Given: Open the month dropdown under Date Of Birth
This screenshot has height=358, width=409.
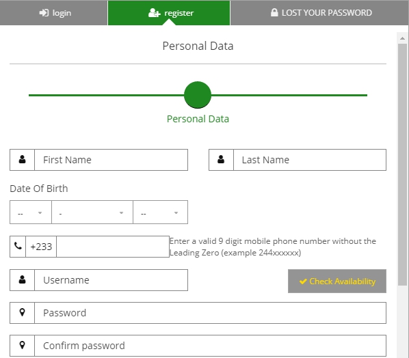Looking at the screenshot, I should click(x=92, y=212).
